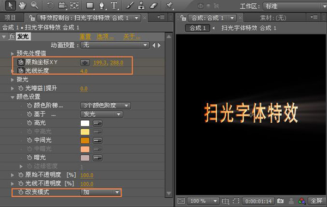The image size is (327, 207).
Task: Pick the 高光 white color swatch
Action: 85,123
